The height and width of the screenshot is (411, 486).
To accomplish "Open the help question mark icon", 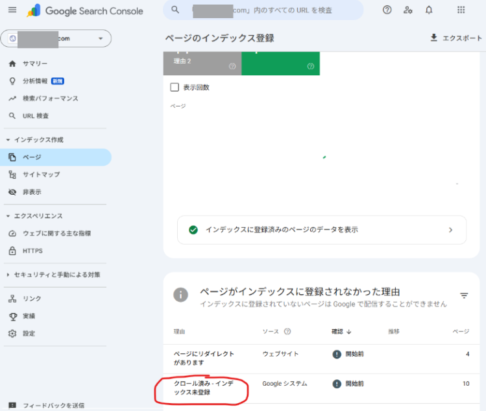I will [387, 10].
